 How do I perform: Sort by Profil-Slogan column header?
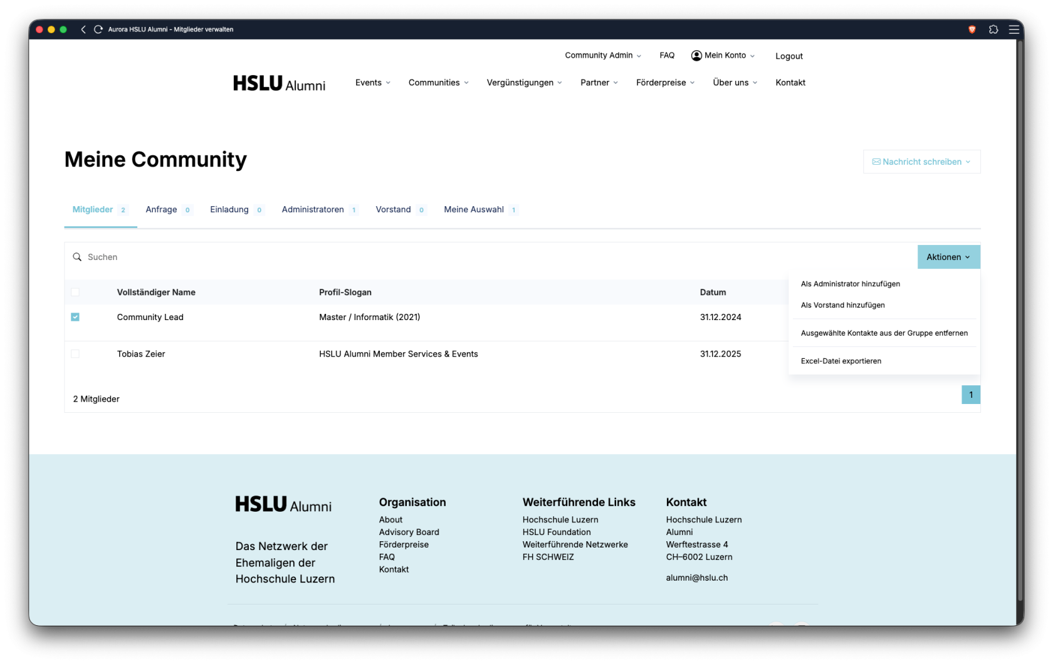(345, 293)
